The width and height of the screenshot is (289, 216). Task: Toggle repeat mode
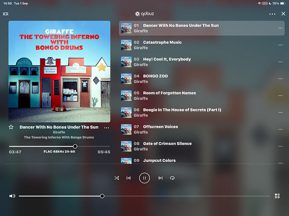coord(172,178)
